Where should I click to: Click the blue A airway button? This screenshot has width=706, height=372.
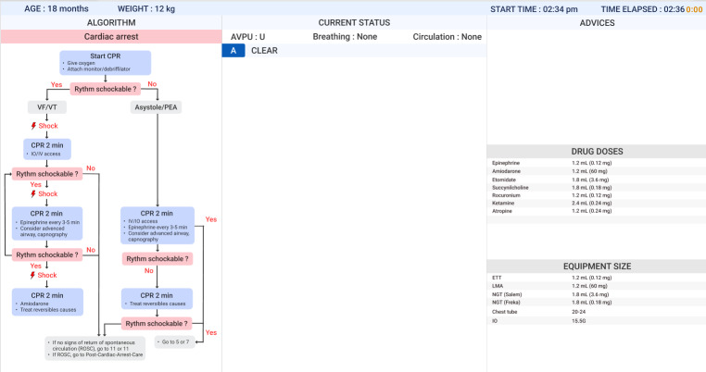click(233, 50)
